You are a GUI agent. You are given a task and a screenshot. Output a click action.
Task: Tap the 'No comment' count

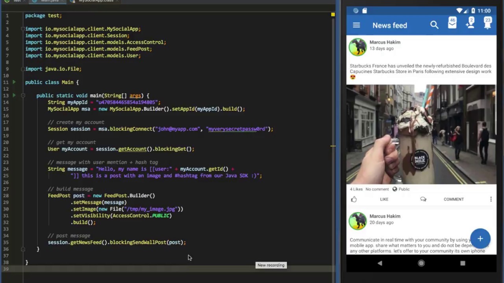pyautogui.click(x=377, y=189)
